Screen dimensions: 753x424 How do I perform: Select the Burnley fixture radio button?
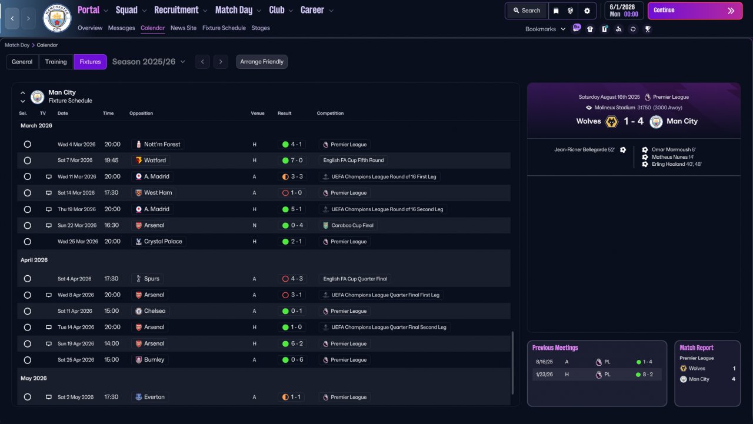(x=27, y=360)
